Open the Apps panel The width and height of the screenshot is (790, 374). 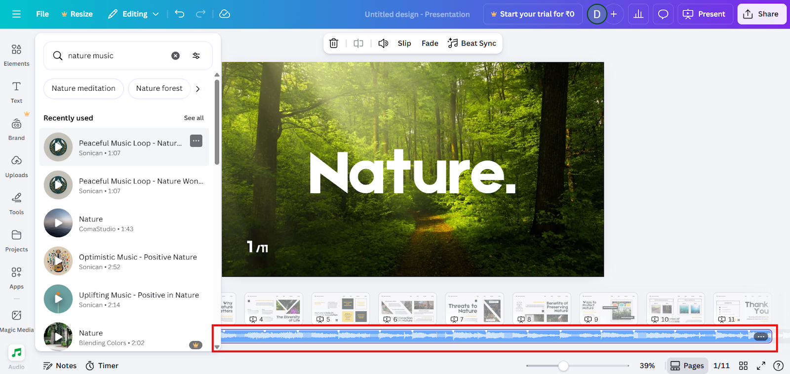[x=16, y=278]
